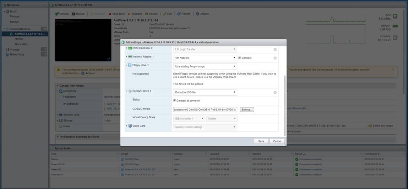Expand the Video Card row
Viewport: 408px width, 189px height.
coord(127,126)
